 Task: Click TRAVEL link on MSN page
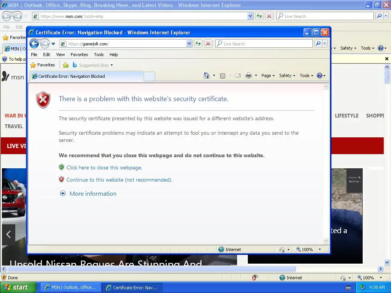click(14, 126)
